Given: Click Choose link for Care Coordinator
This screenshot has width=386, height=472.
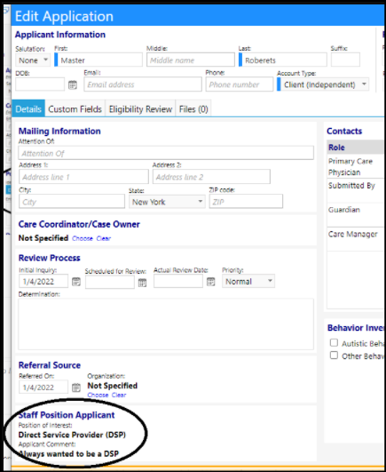Looking at the screenshot, I should pyautogui.click(x=83, y=238).
